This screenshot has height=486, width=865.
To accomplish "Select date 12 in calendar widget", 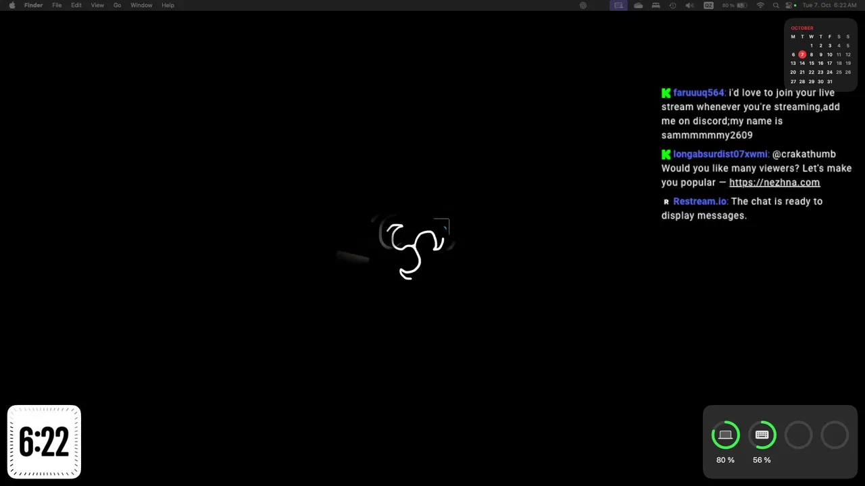I will [x=848, y=55].
